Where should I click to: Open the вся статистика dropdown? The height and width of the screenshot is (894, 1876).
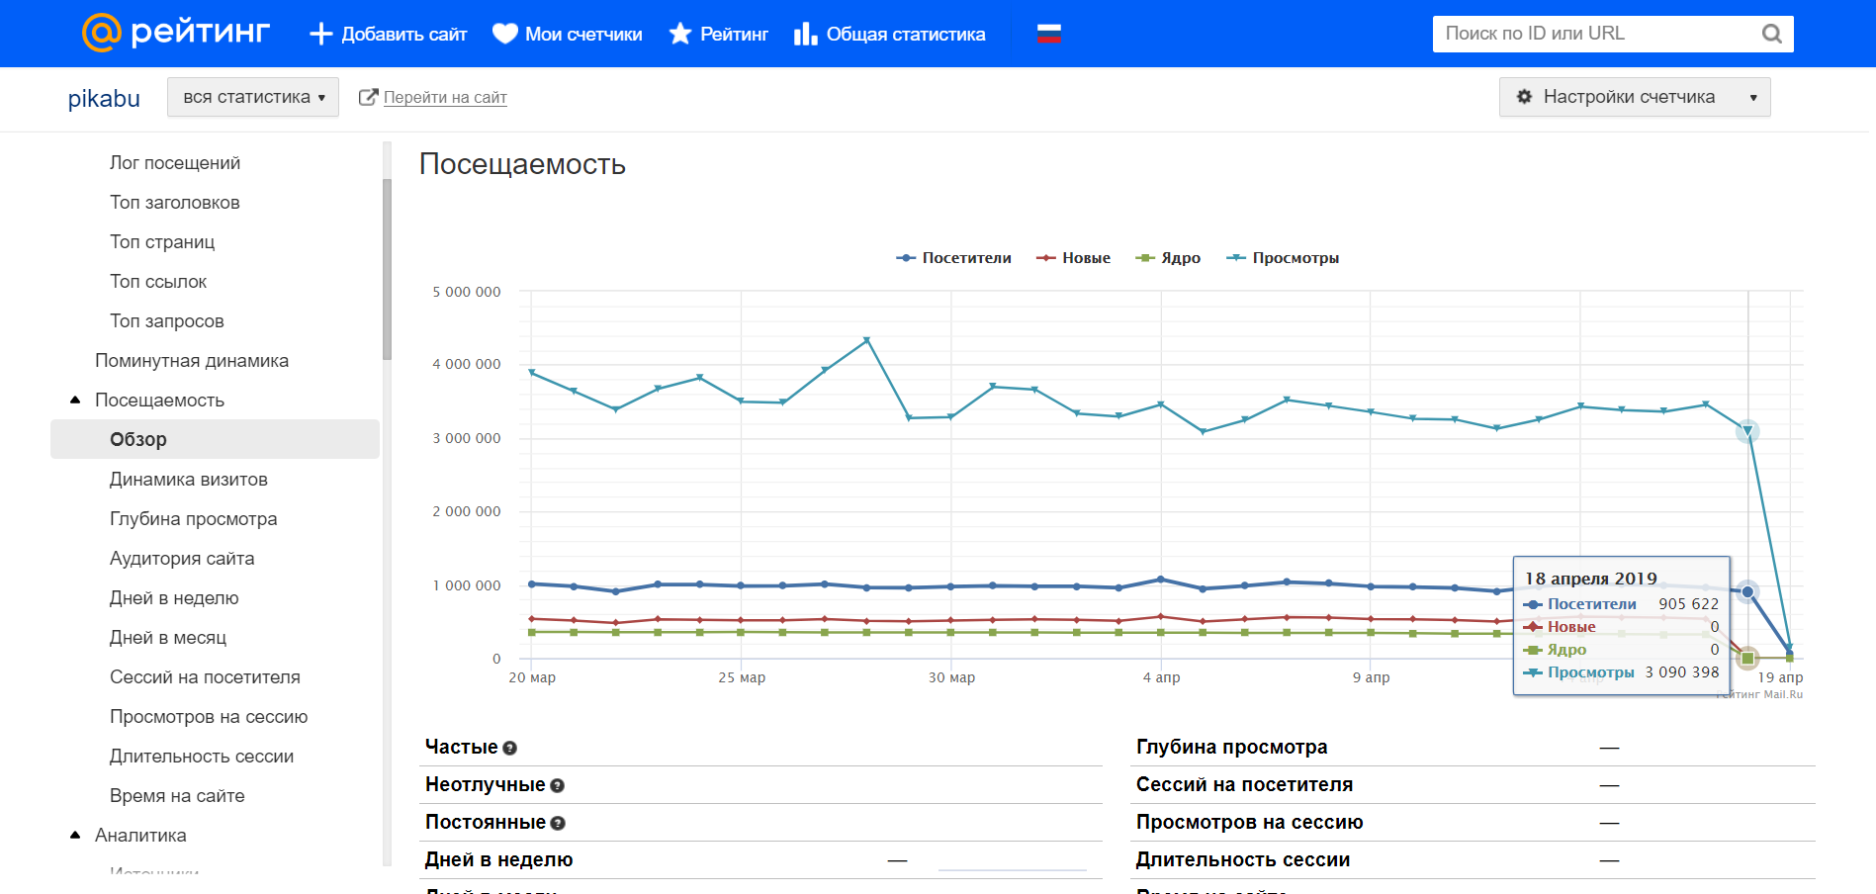(253, 97)
